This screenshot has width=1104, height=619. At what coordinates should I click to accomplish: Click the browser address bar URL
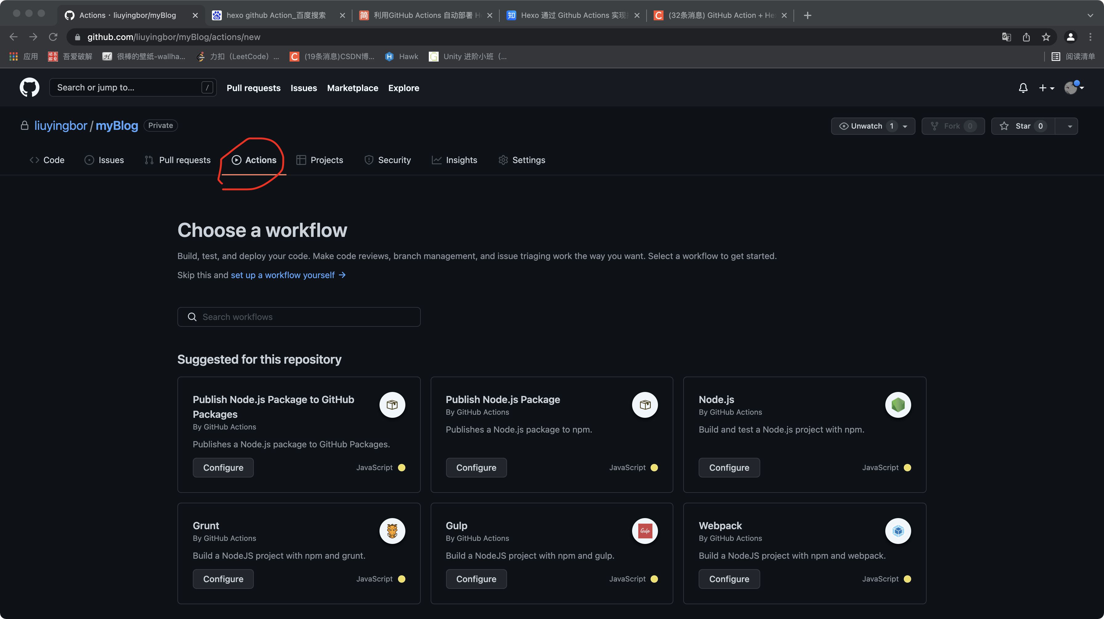pos(173,37)
